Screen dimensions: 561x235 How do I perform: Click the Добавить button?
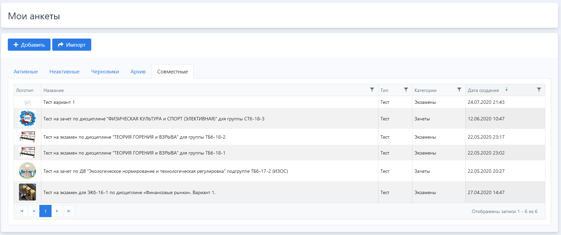pyautogui.click(x=29, y=45)
